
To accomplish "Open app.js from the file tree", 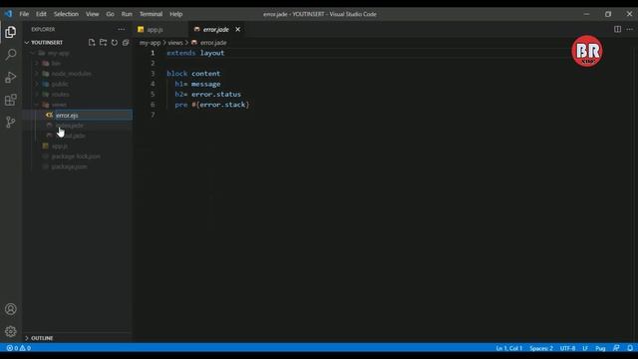I will click(x=60, y=147).
